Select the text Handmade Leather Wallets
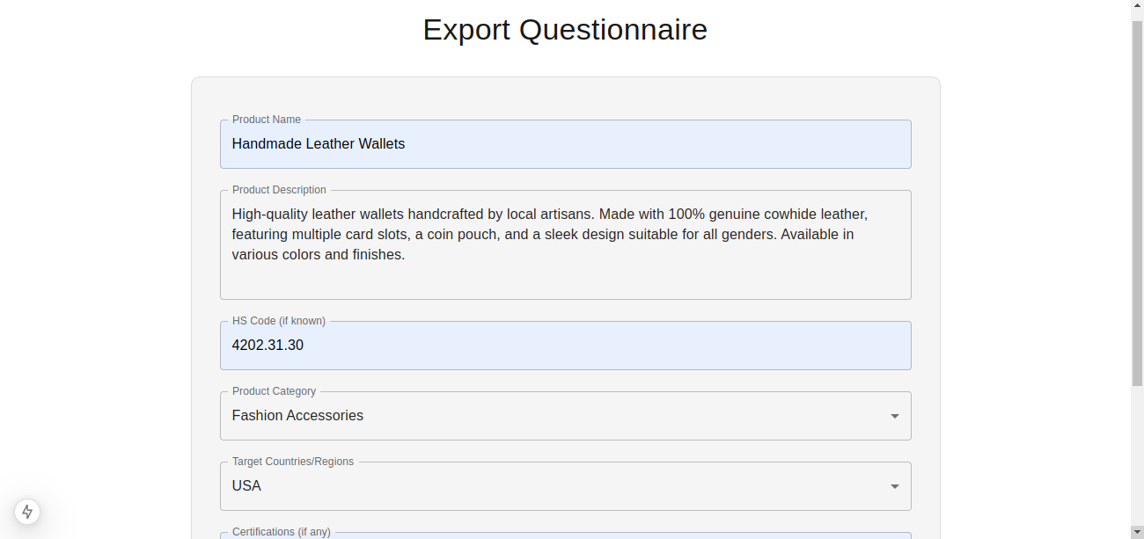This screenshot has height=539, width=1144. pos(319,143)
